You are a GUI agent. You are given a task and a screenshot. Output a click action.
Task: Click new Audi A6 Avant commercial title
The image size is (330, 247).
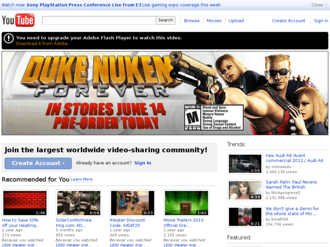pos(295,158)
